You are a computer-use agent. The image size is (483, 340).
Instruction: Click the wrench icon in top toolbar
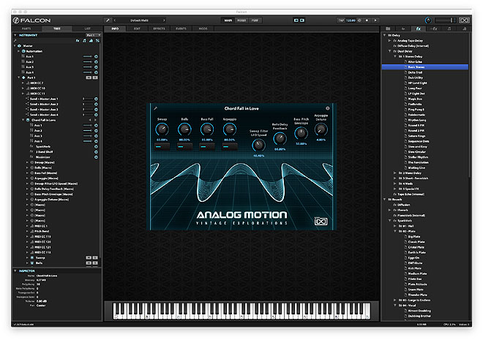tap(108, 20)
